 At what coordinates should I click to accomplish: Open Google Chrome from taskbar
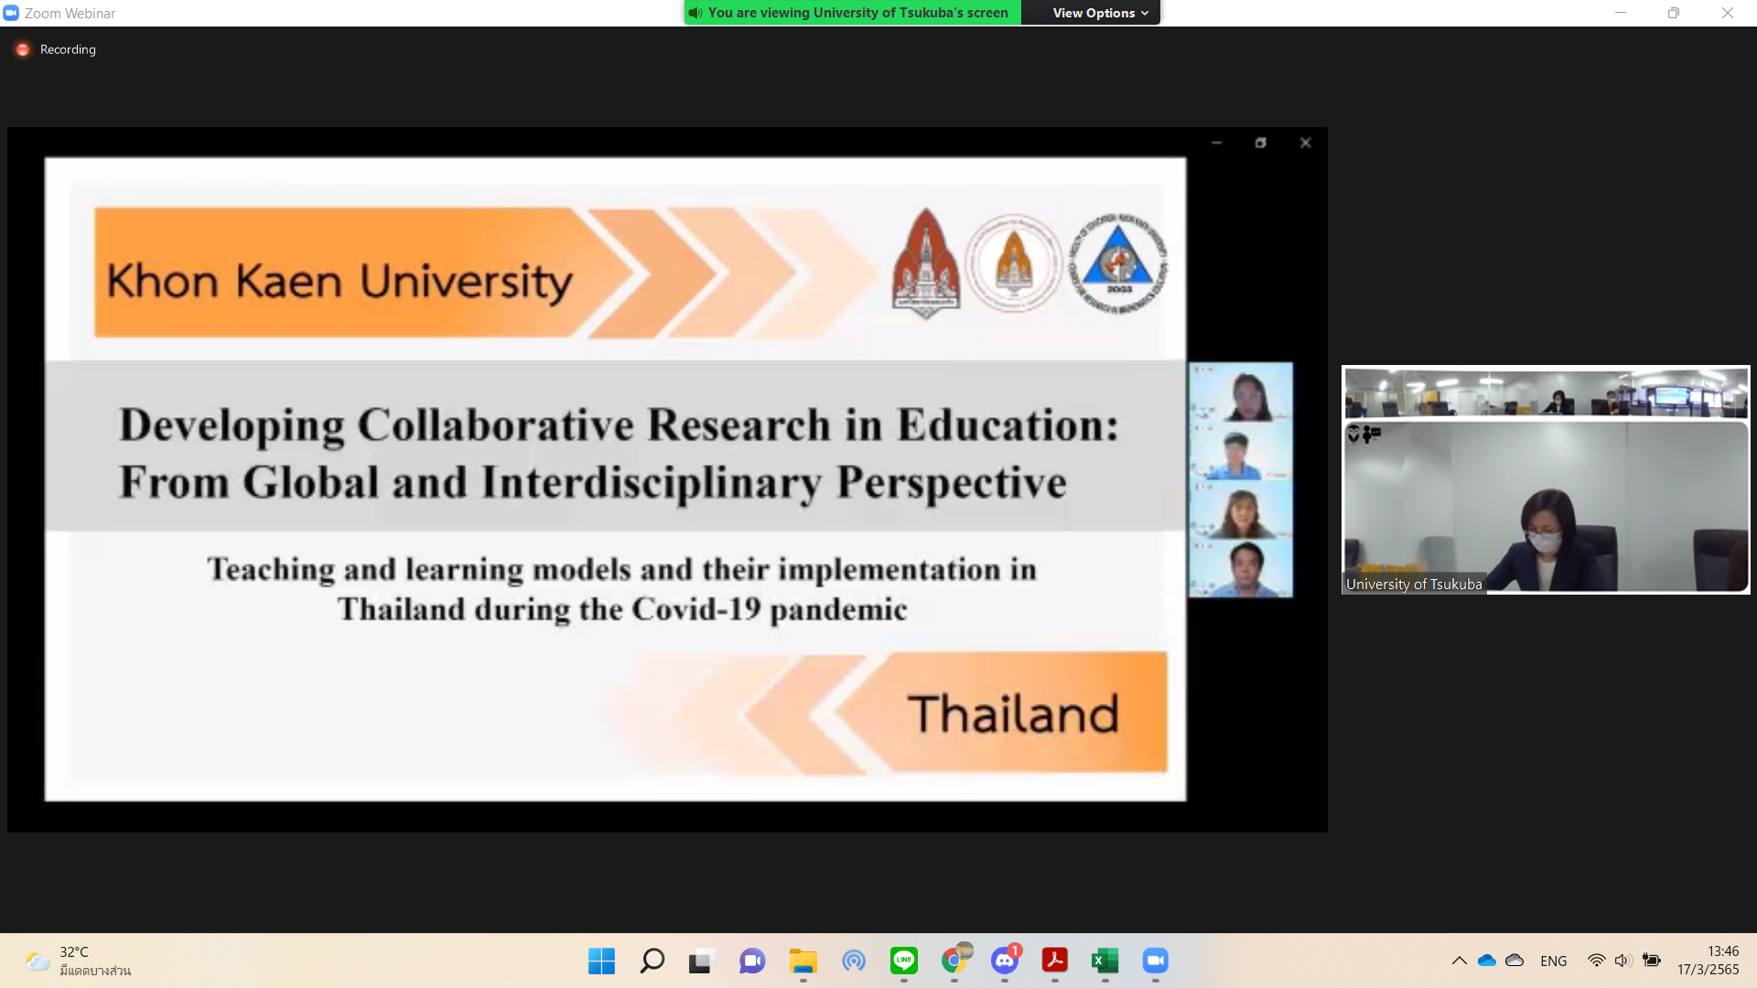(x=954, y=961)
